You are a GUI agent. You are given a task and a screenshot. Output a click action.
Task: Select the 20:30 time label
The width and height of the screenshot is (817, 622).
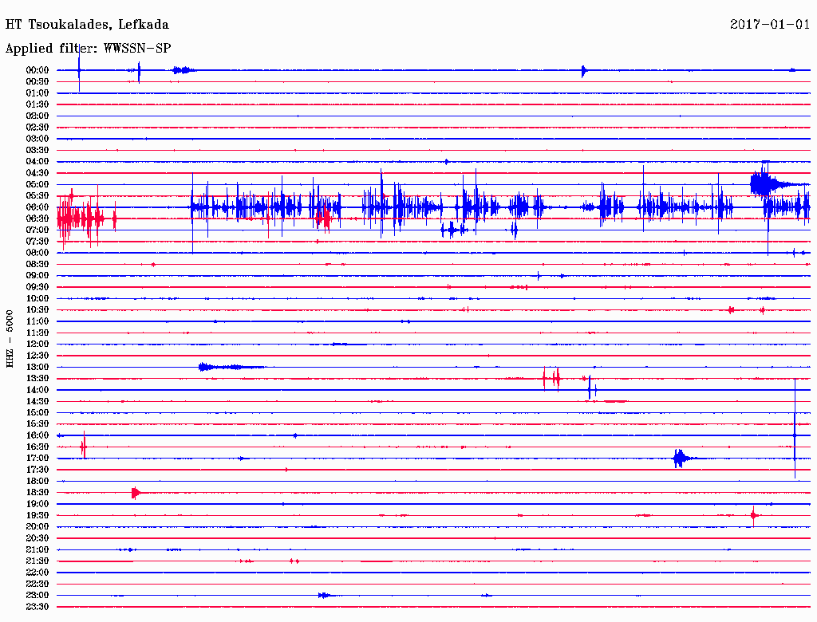[37, 538]
